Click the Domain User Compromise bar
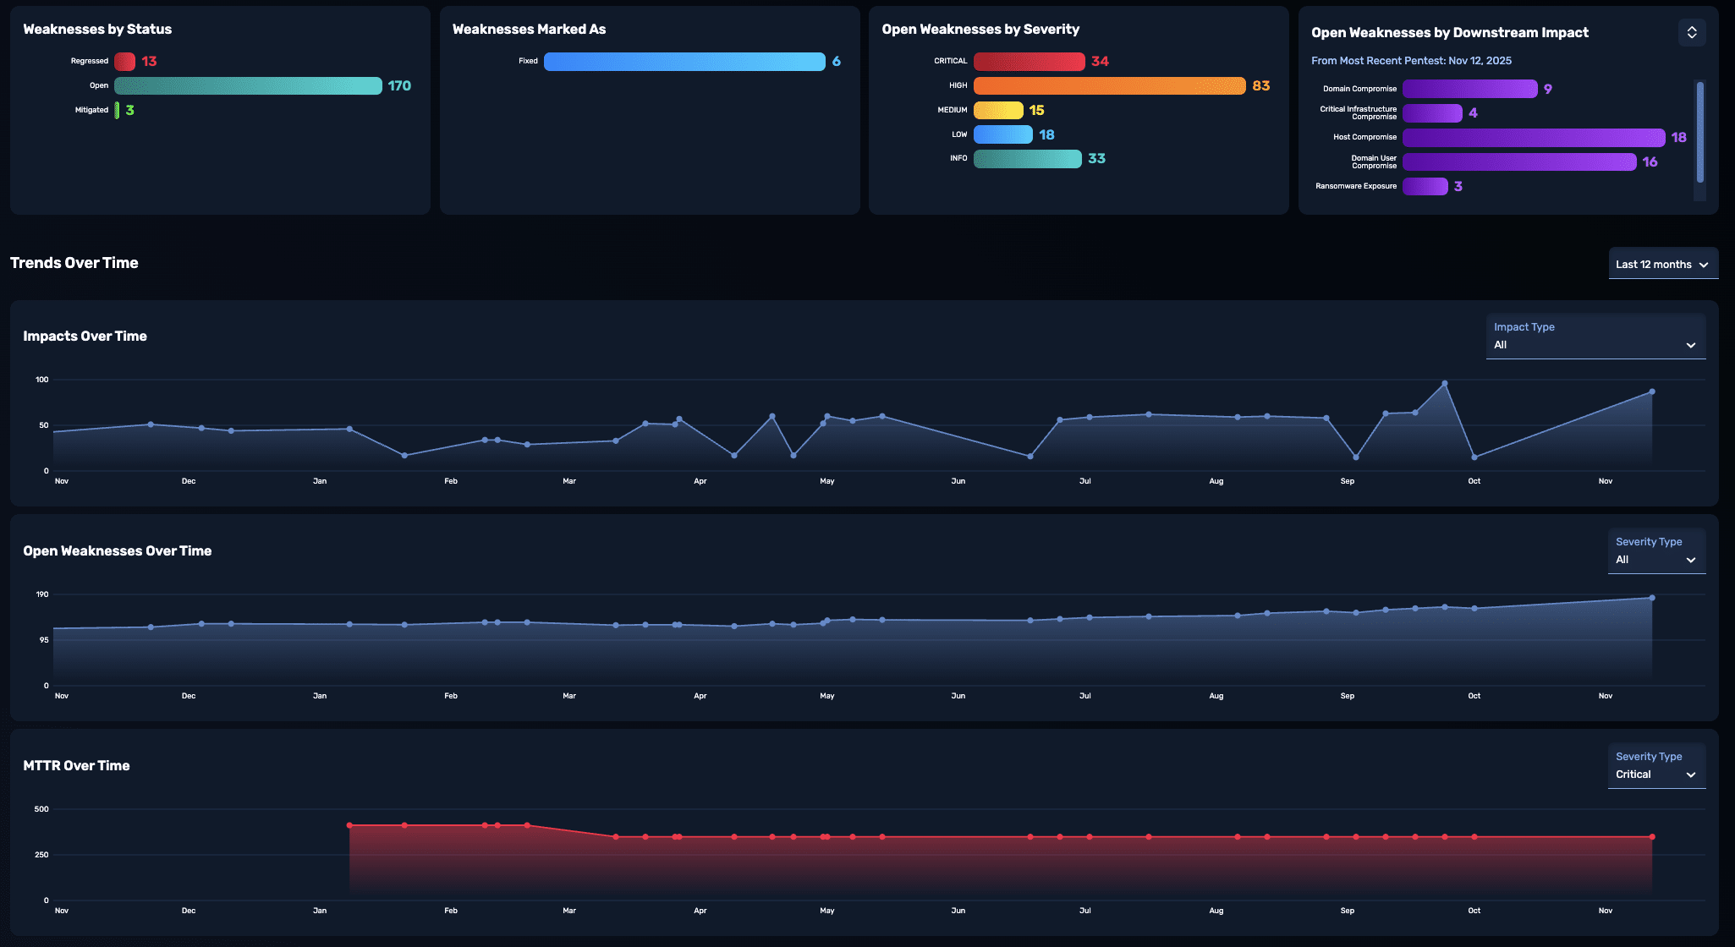The image size is (1735, 947). pyautogui.click(x=1518, y=161)
